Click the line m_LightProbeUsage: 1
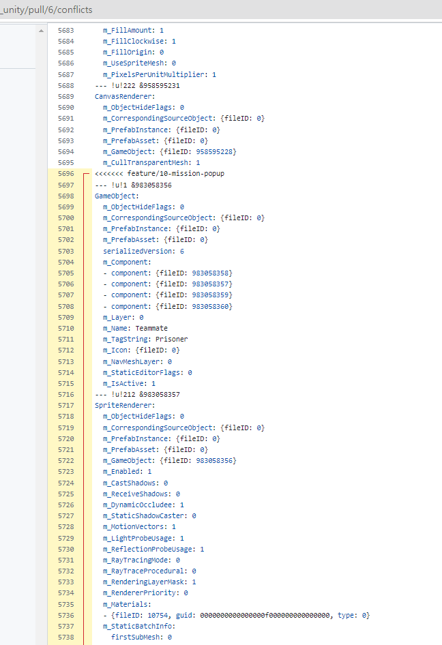The width and height of the screenshot is (442, 645). tap(143, 538)
